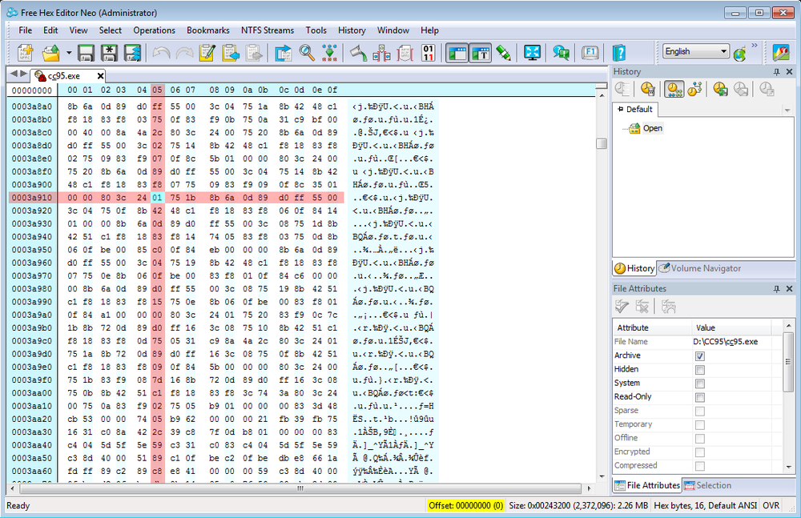Switch to the History panel tab
Screen dimensions: 801x518
point(634,268)
